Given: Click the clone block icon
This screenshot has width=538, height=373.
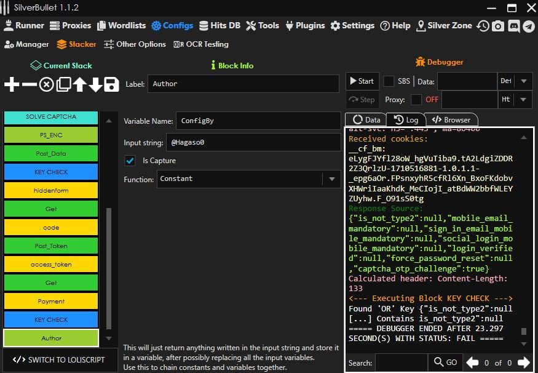Looking at the screenshot, I should (63, 85).
